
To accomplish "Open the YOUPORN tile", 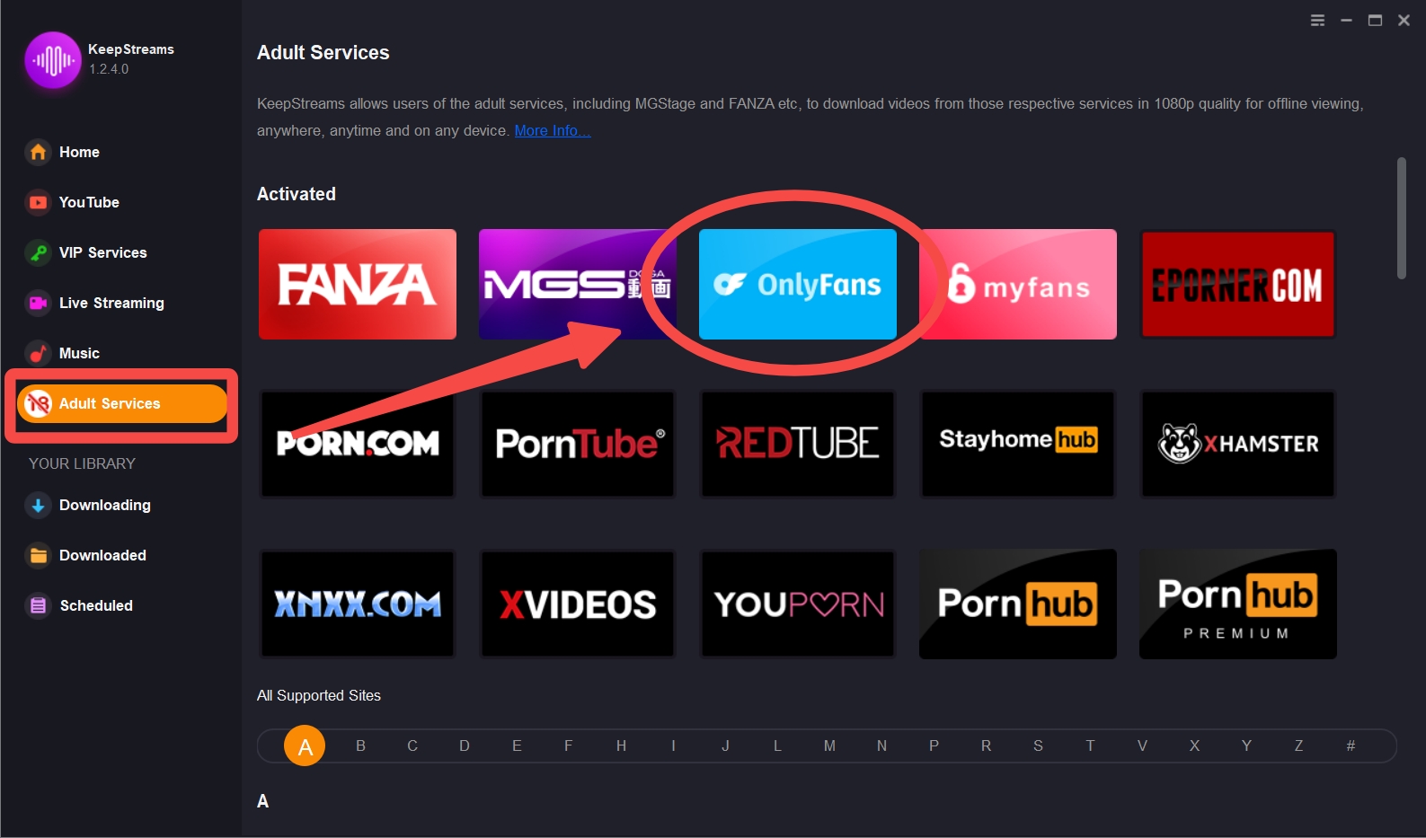I will 798,604.
